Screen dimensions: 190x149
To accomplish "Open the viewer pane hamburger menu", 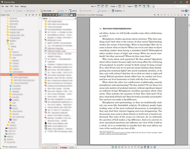I will coord(185,15).
